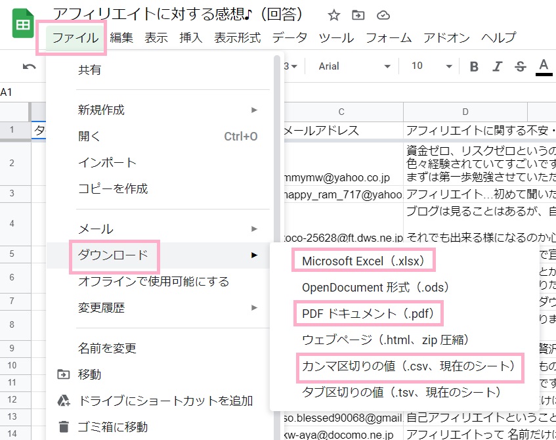Open the font size 10 dropdown
The width and height of the screenshot is (556, 440).
tap(431, 66)
